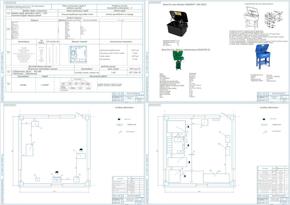290x205 pixels.
Task: Click the "ГОСТ 9334-78" cell
Action: pyautogui.click(x=135, y=73)
